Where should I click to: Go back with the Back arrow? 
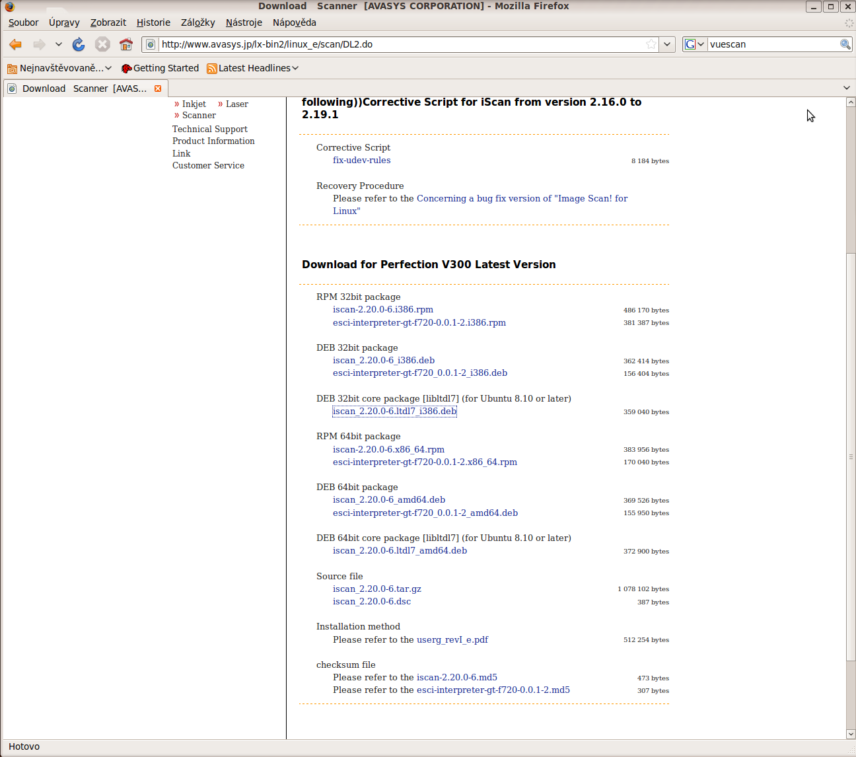point(15,44)
